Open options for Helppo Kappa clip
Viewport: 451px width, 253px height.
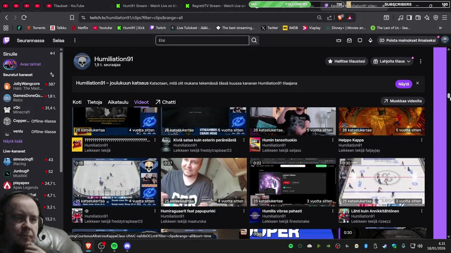[421, 140]
